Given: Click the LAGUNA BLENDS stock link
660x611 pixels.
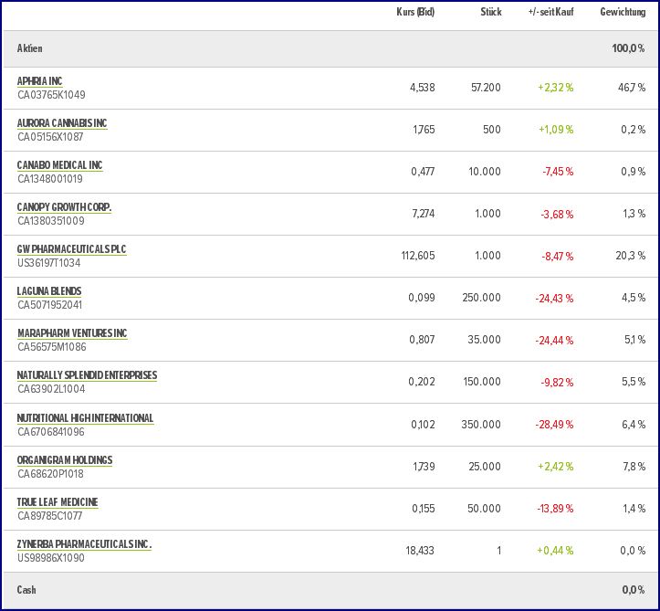Looking at the screenshot, I should point(49,291).
